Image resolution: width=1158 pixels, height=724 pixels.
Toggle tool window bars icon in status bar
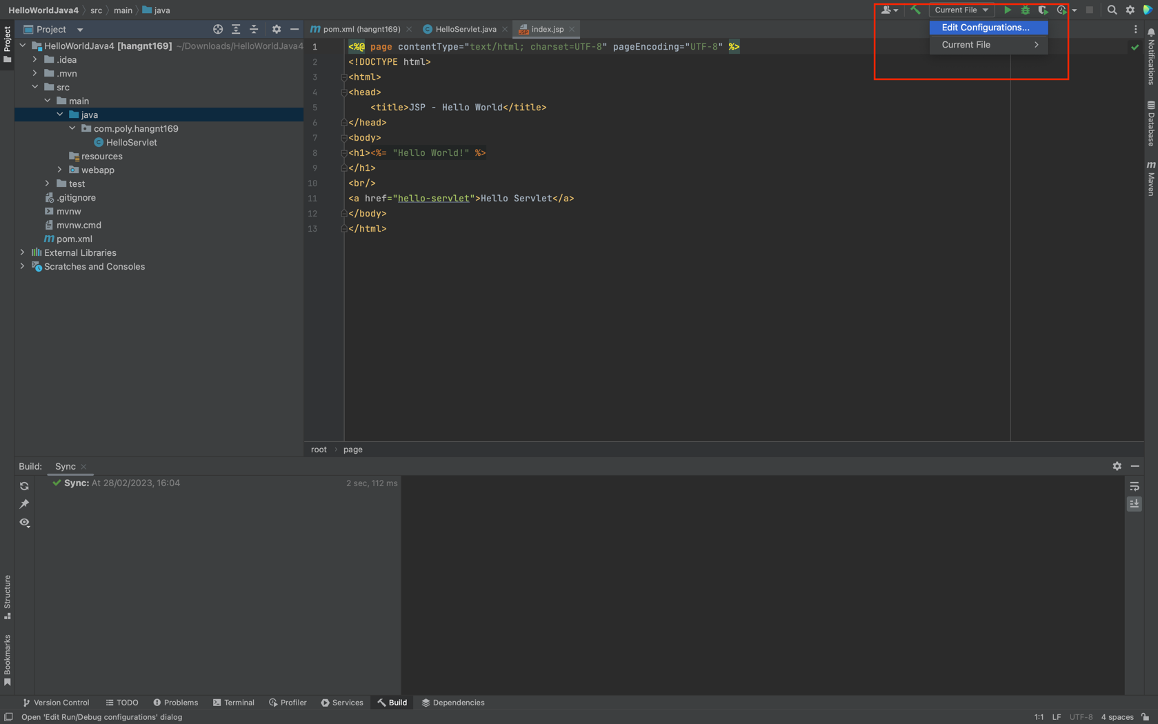click(8, 717)
